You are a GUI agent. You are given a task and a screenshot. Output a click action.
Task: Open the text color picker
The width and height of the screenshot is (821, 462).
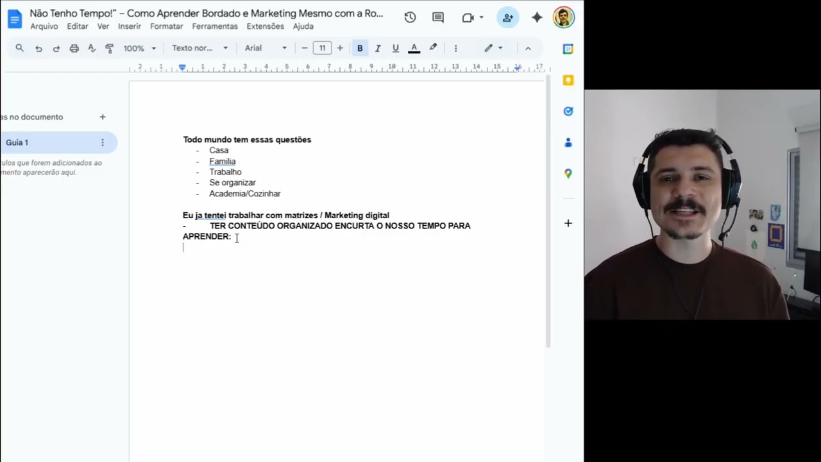point(414,48)
